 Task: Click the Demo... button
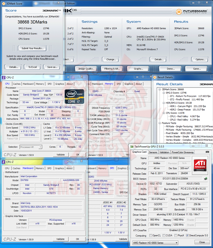pos(171,69)
